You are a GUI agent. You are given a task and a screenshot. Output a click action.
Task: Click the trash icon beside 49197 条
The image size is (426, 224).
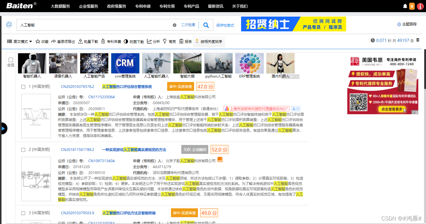tap(418, 40)
